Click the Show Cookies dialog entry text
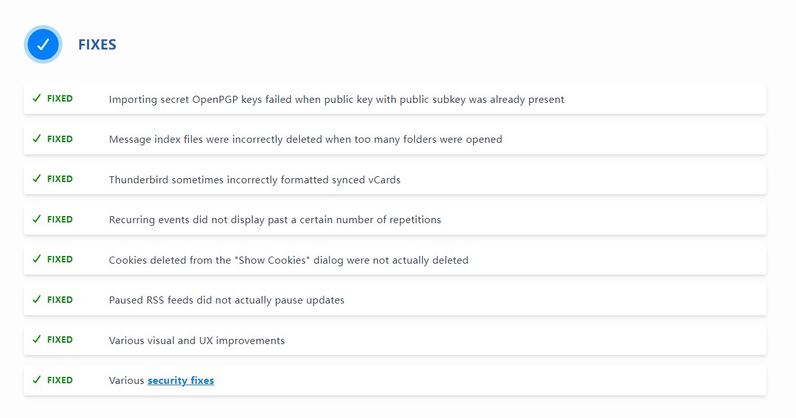Screen dimensions: 796x418 [288, 260]
